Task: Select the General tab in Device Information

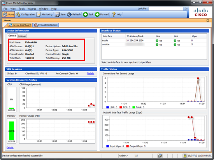Action: click(x=12, y=36)
